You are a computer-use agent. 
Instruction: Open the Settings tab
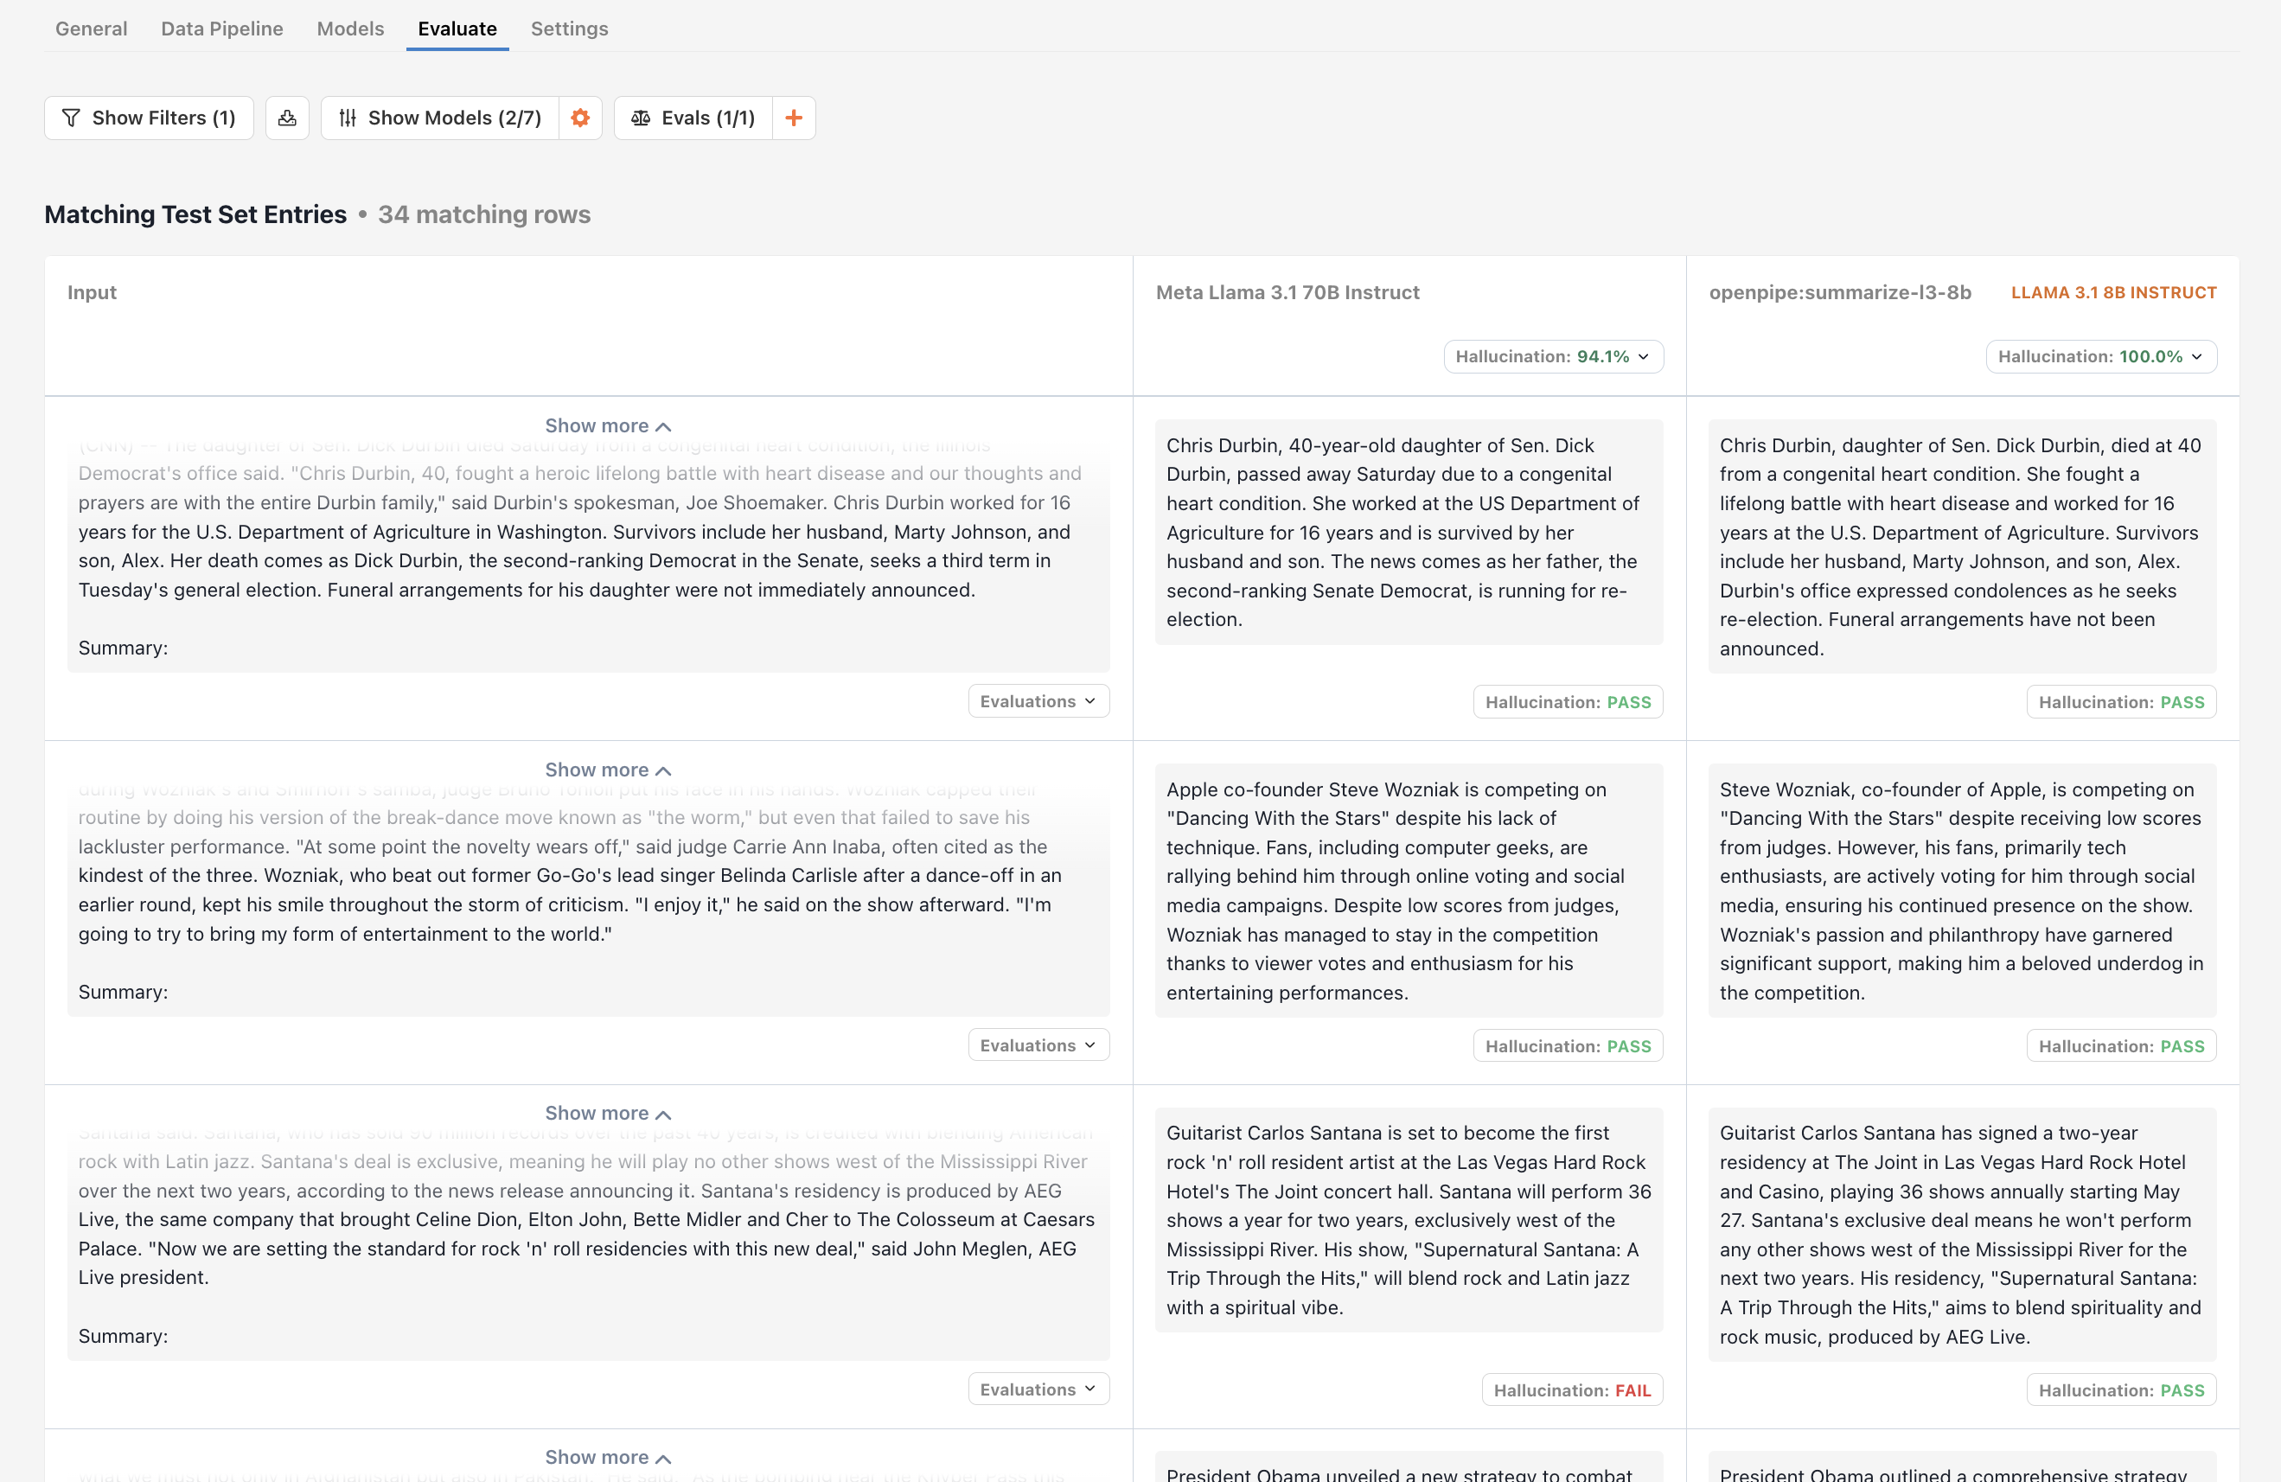tap(569, 29)
